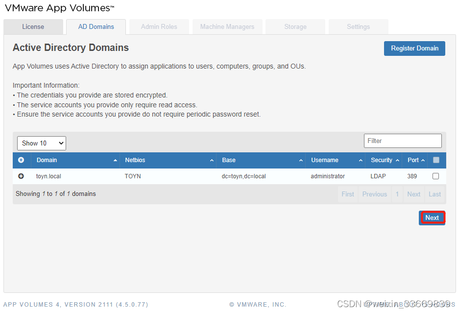
Task: Click the toyn.local domain cell
Action: click(x=49, y=176)
